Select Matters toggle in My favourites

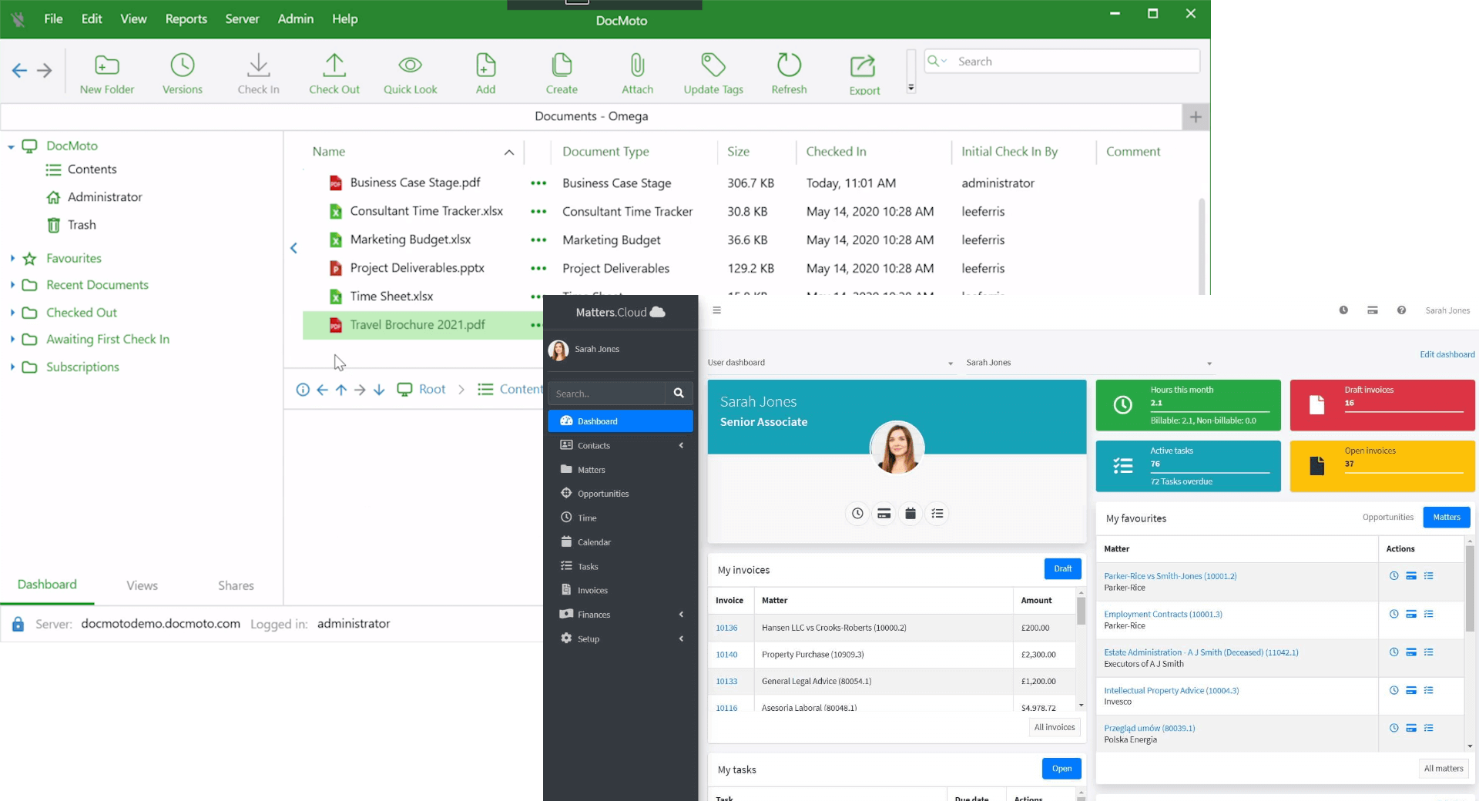point(1447,518)
